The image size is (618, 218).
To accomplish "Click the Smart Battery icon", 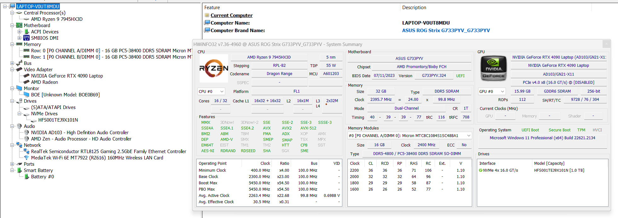I will [19, 170].
